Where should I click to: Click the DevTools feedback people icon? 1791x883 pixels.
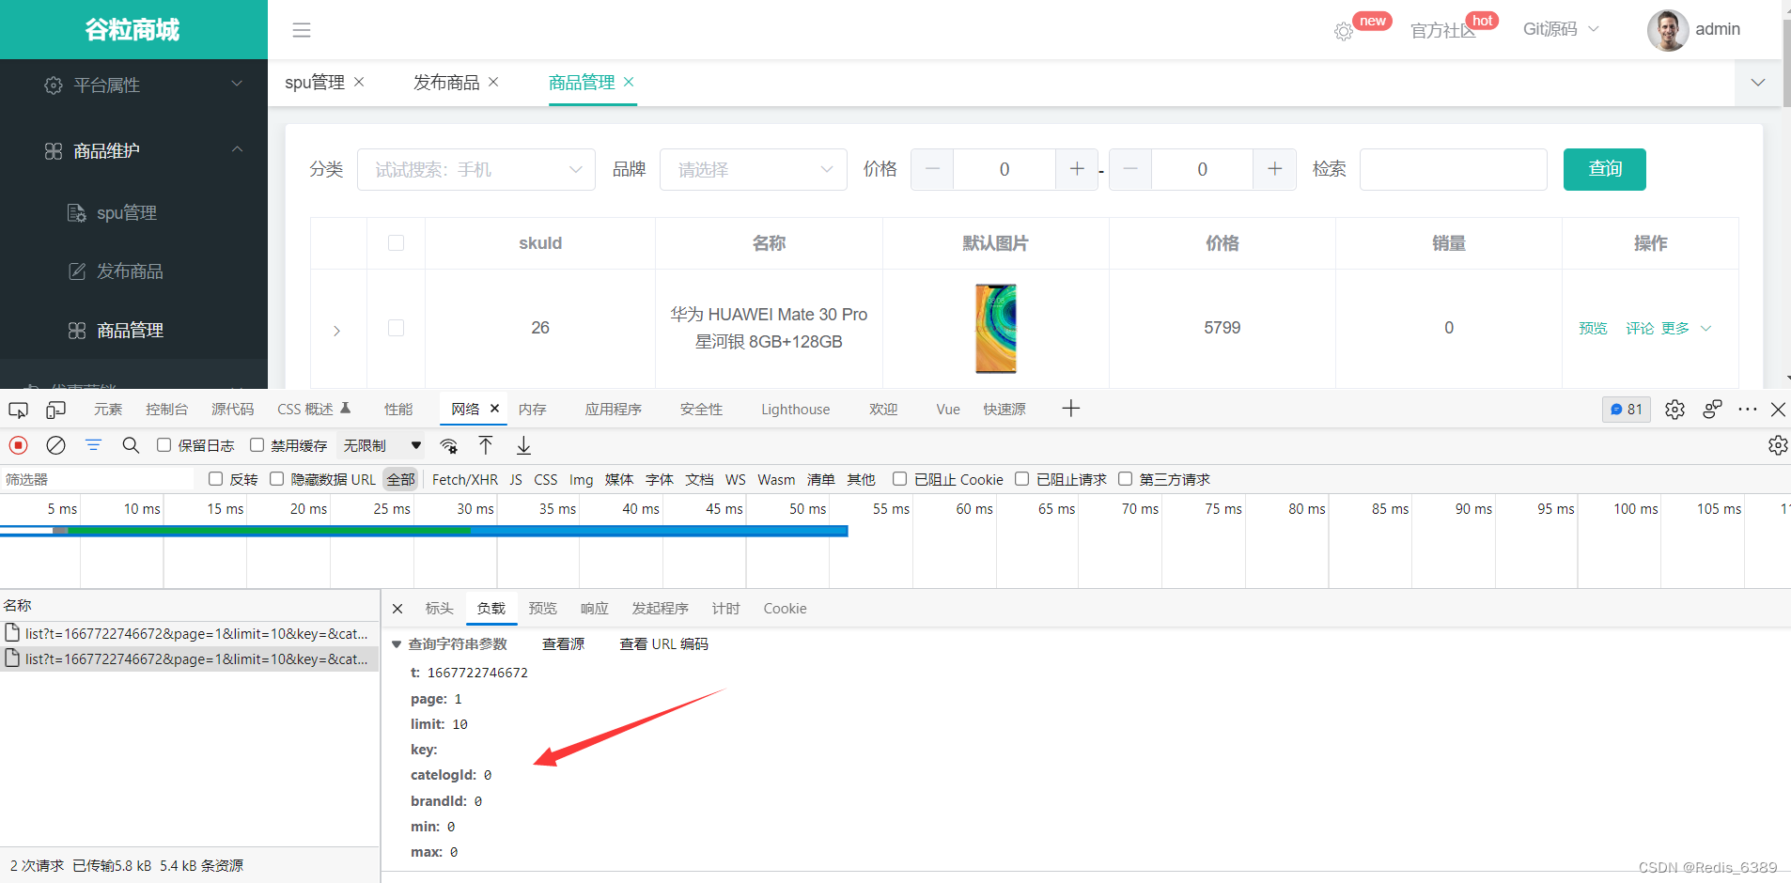(x=1712, y=410)
